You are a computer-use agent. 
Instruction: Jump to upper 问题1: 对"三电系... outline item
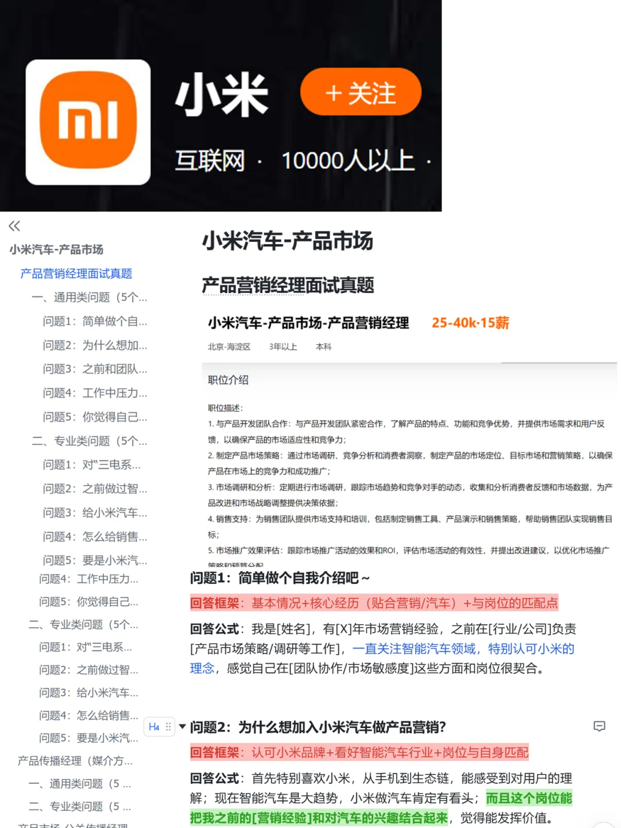click(92, 464)
